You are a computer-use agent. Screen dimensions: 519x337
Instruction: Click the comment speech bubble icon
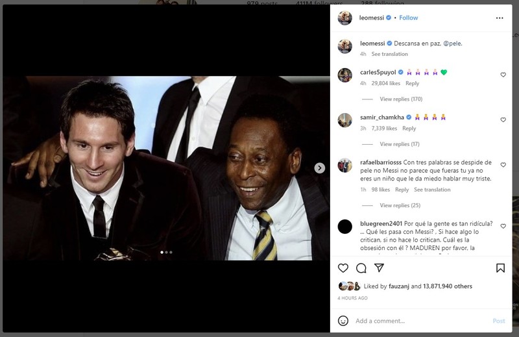(x=361, y=268)
